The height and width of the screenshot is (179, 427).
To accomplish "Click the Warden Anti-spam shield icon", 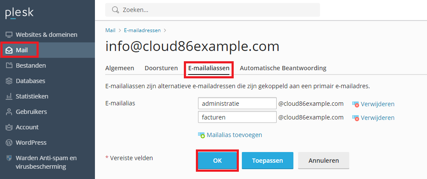I will click(9, 158).
